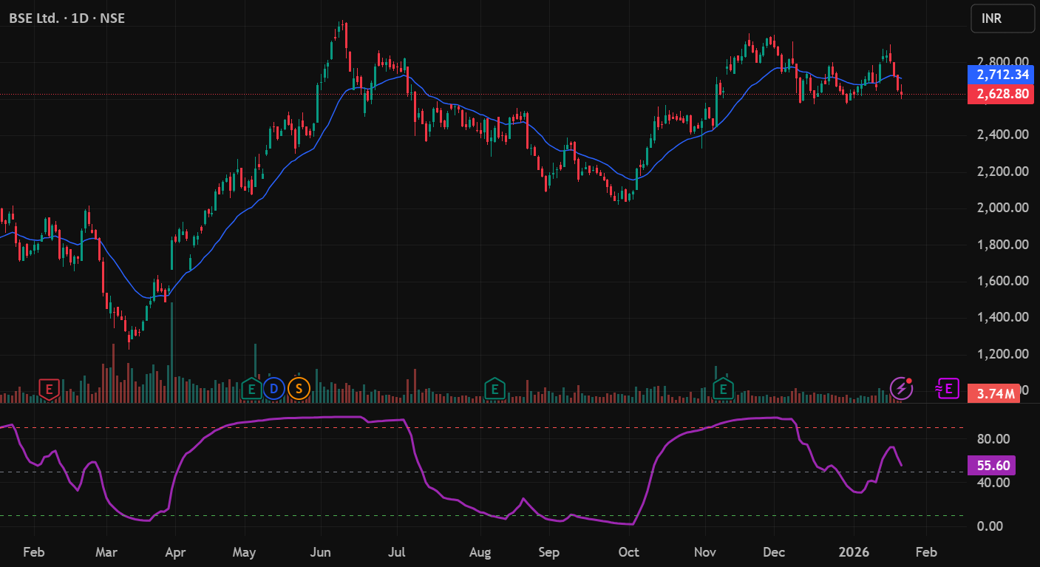Viewport: 1040px width, 567px height.
Task: Open the INR currency selector
Action: pyautogui.click(x=1002, y=18)
